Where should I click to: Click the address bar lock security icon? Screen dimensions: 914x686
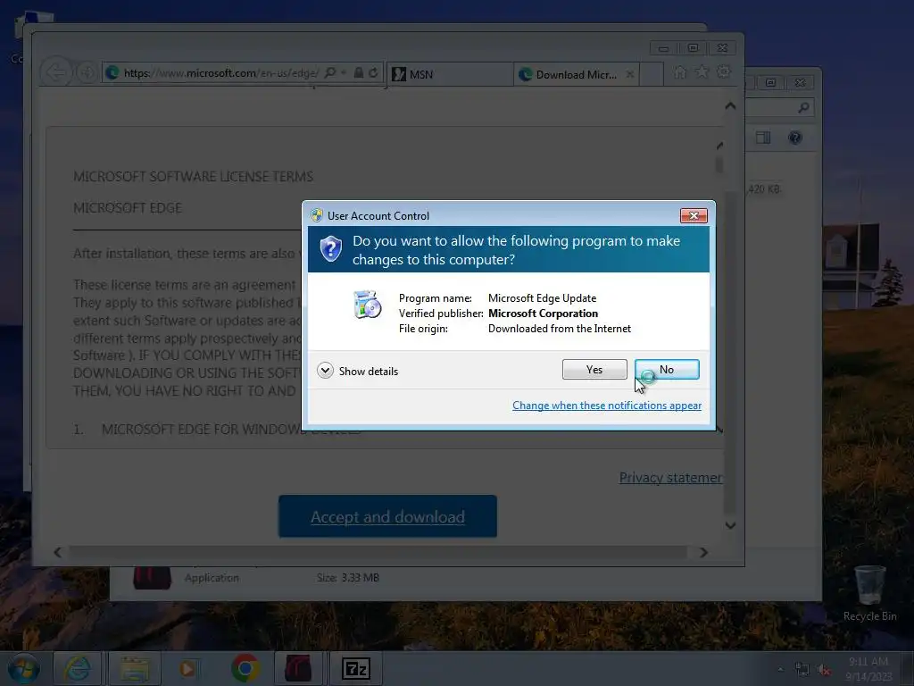click(x=359, y=72)
